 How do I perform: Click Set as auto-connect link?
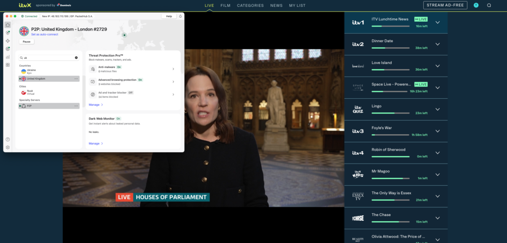pos(45,34)
